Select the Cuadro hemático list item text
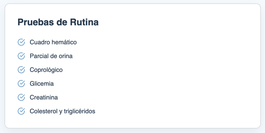Image resolution: width=265 pixels, height=133 pixels. [53, 42]
